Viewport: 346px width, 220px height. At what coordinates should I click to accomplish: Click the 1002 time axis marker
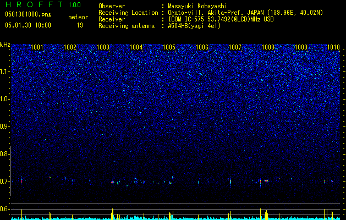pyautogui.click(x=70, y=47)
